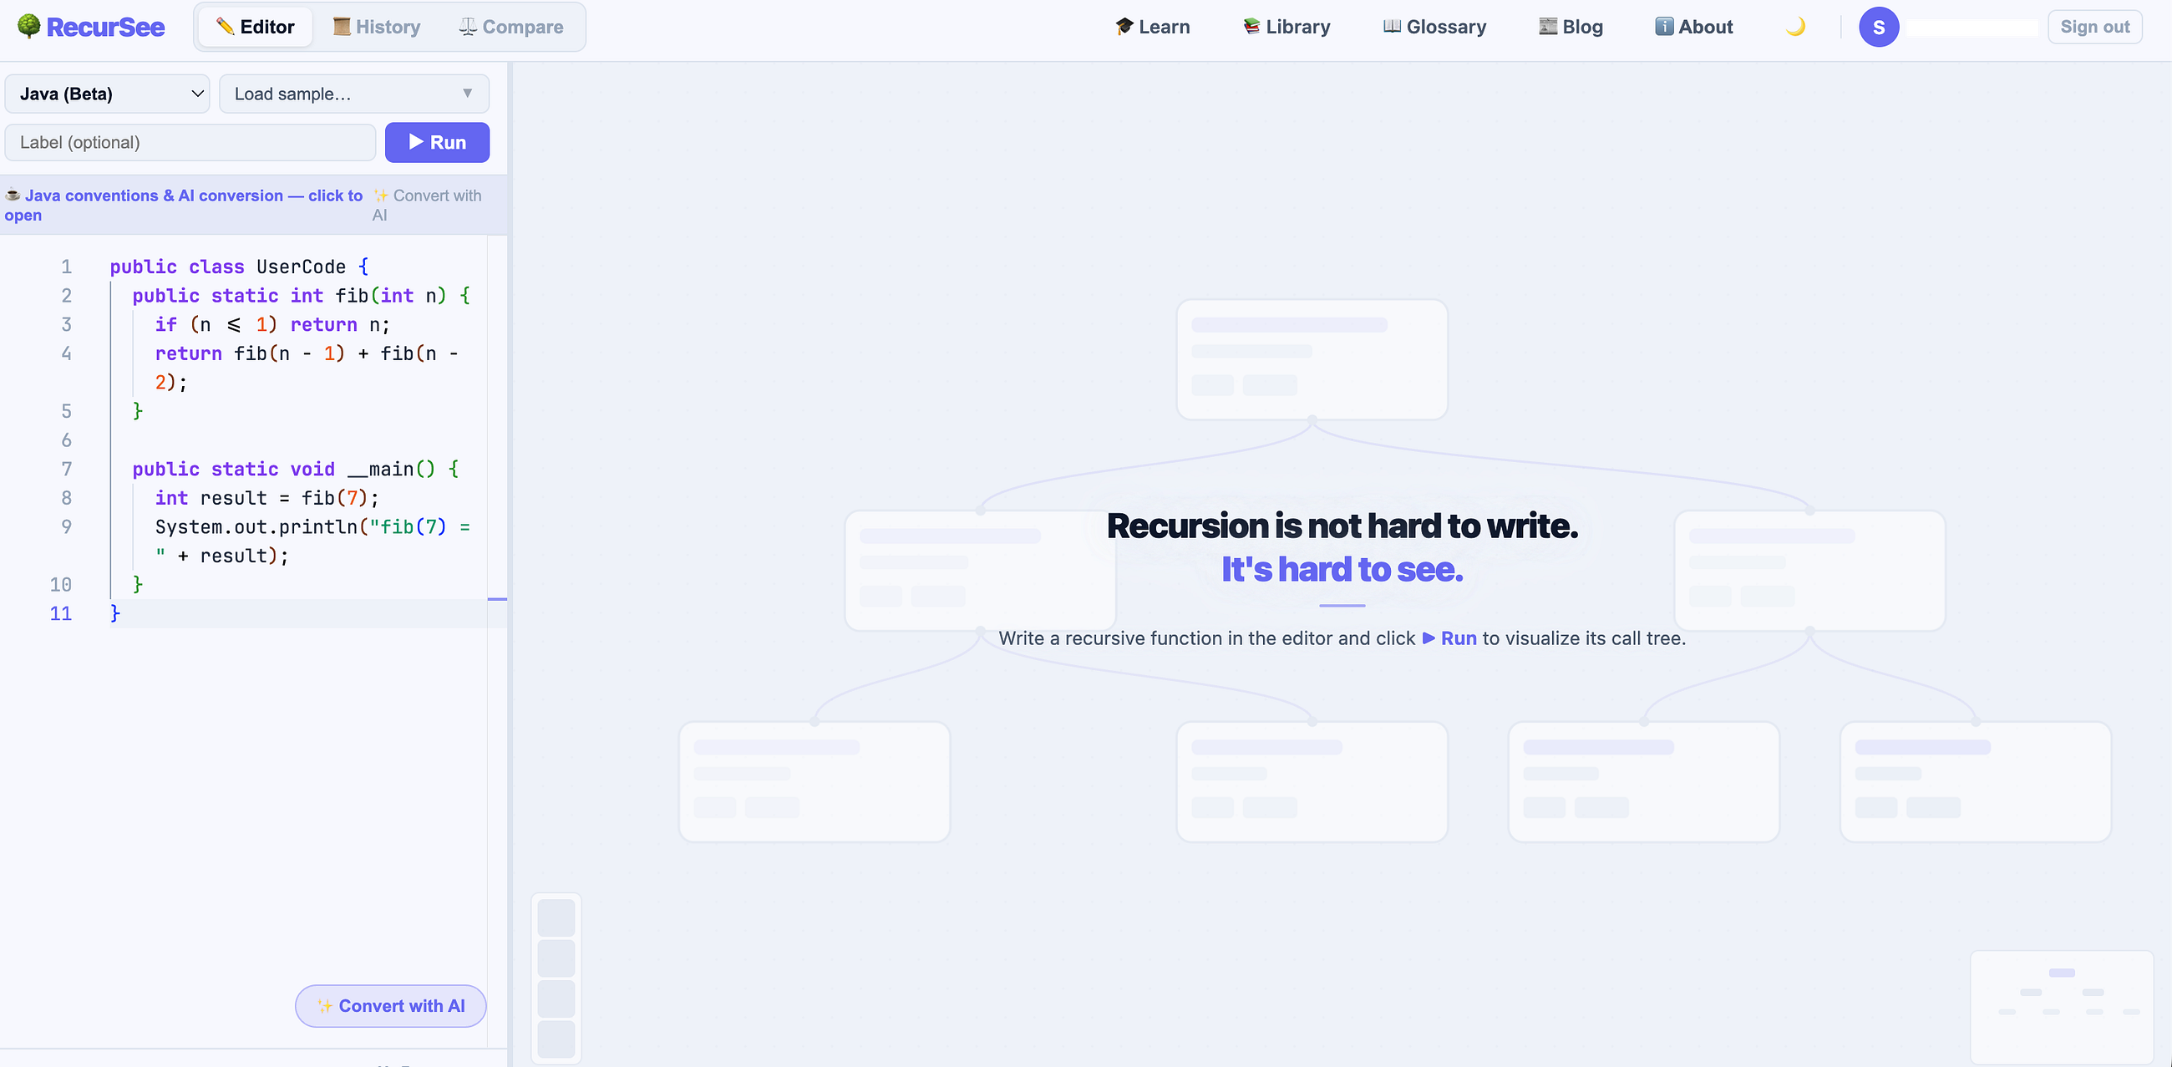Open the Java (Beta) language dropdown
This screenshot has height=1067, width=2172.
[x=107, y=94]
